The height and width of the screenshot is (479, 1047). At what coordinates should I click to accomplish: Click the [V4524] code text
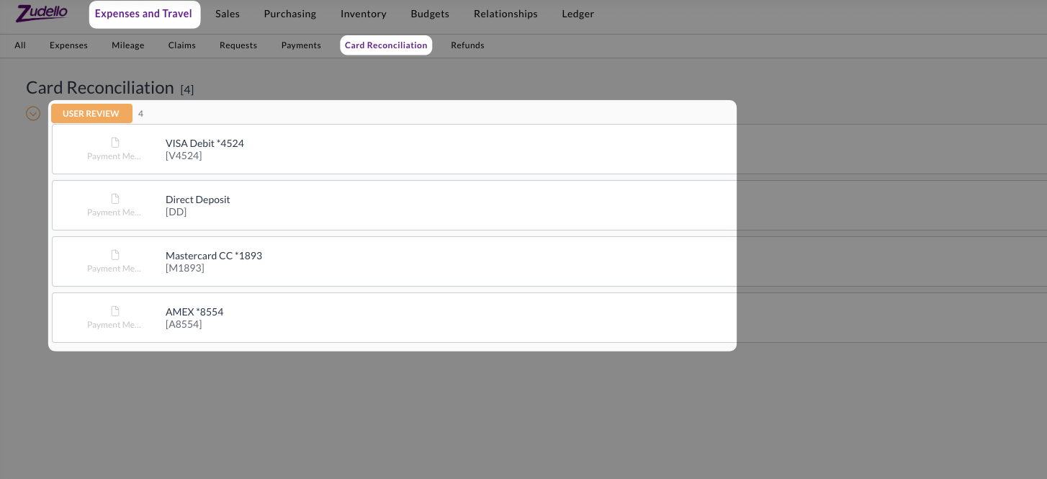pos(184,156)
